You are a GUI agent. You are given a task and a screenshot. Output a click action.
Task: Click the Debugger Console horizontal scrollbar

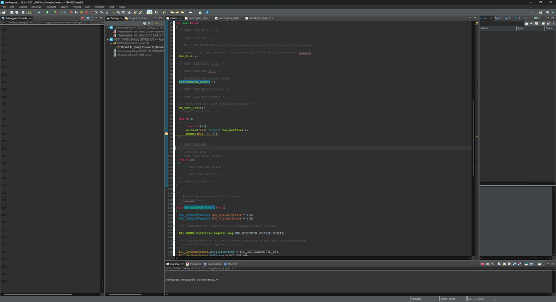point(38,294)
